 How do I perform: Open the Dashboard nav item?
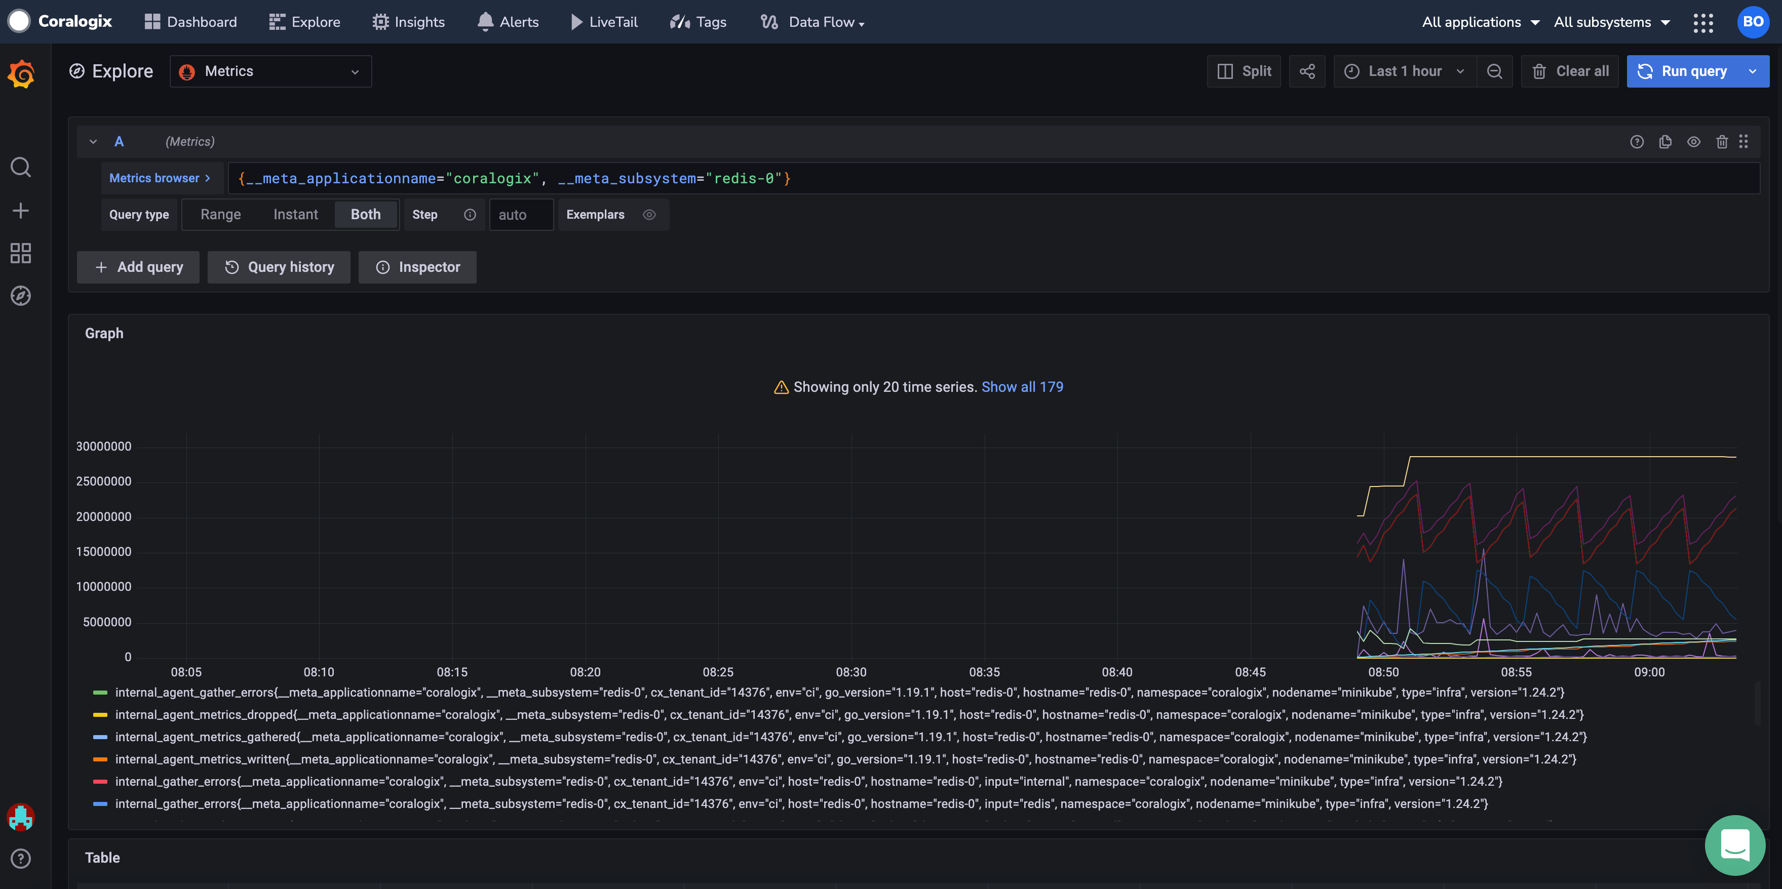[x=190, y=22]
